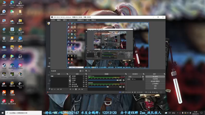Viewport: 205px width, 115px height.
Task: Decrease the transition duration with the down stepper
Action: pos(143,80)
